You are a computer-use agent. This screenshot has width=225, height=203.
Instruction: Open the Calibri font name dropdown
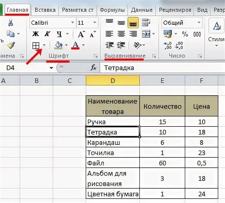point(73,22)
